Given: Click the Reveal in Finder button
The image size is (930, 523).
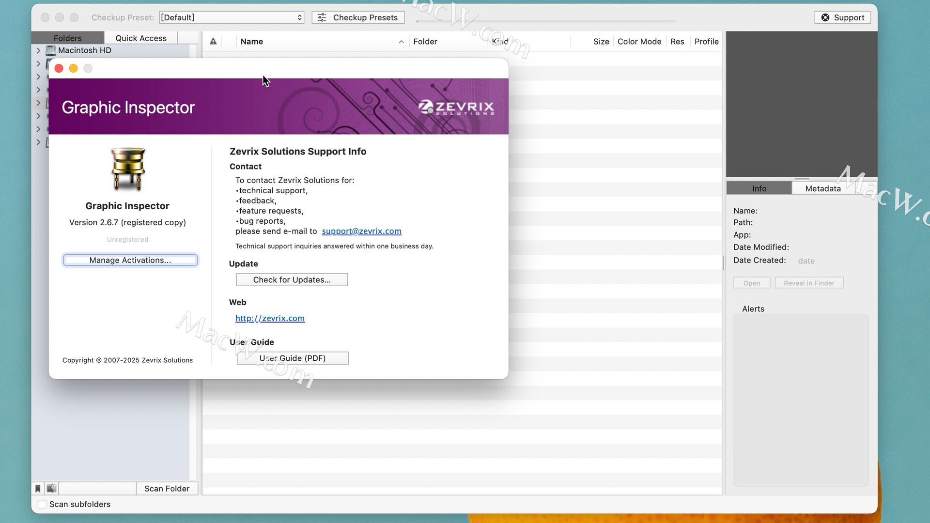Looking at the screenshot, I should click(x=809, y=283).
